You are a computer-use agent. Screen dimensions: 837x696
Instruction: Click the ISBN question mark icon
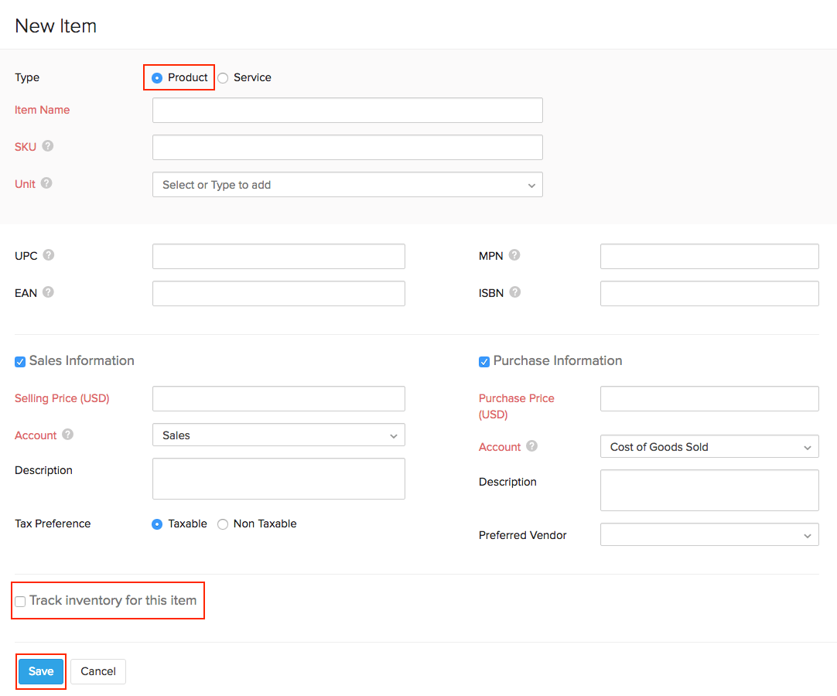515,292
